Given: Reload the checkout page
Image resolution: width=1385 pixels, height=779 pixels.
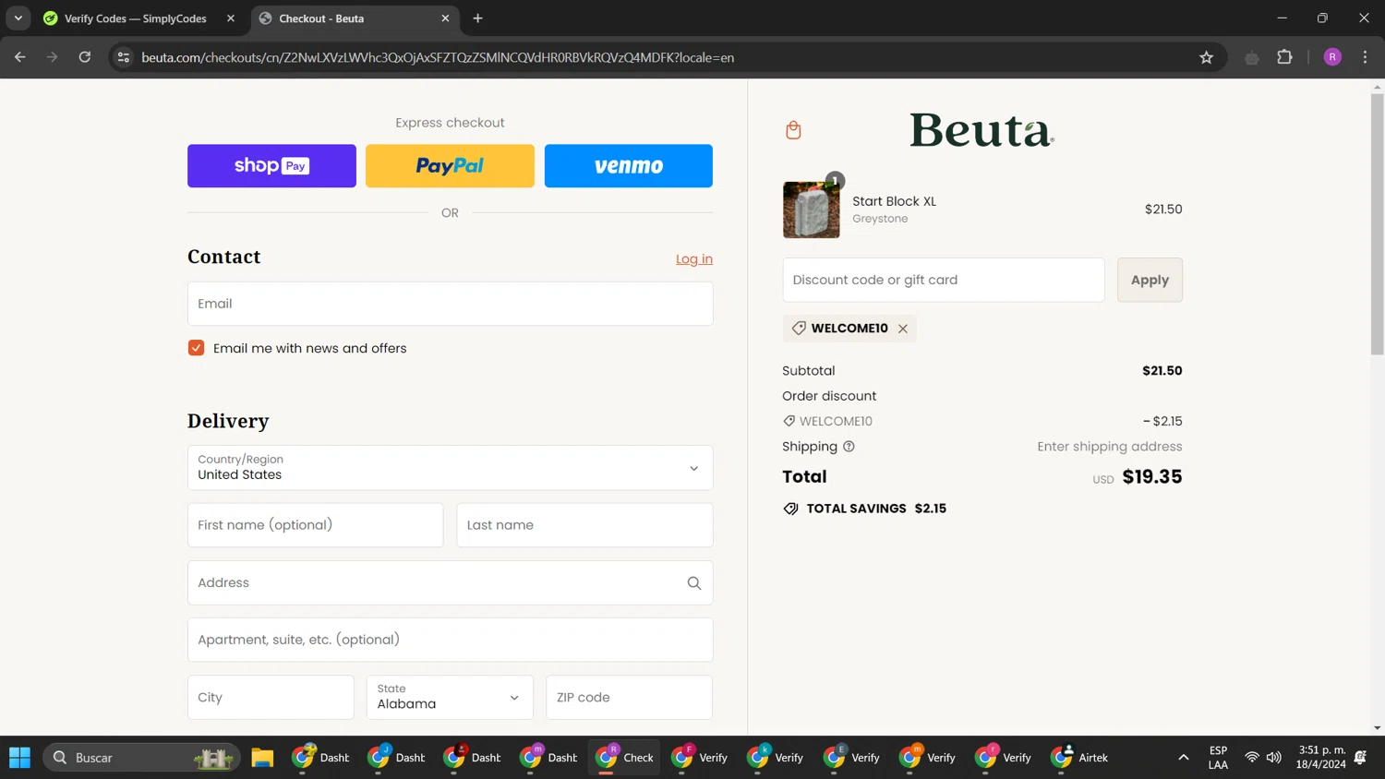Looking at the screenshot, I should [85, 57].
